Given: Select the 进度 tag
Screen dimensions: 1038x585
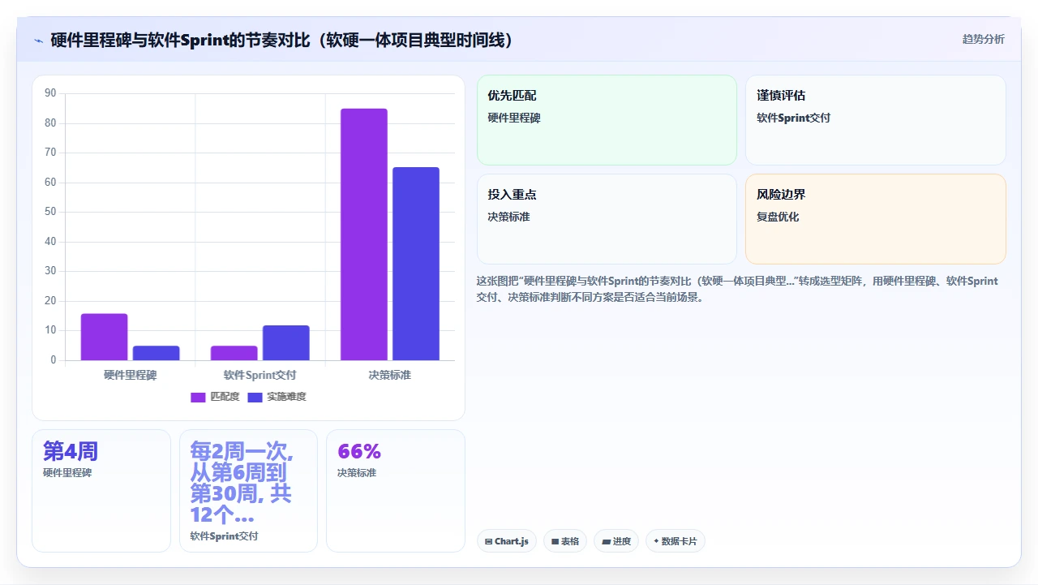Looking at the screenshot, I should point(616,541).
